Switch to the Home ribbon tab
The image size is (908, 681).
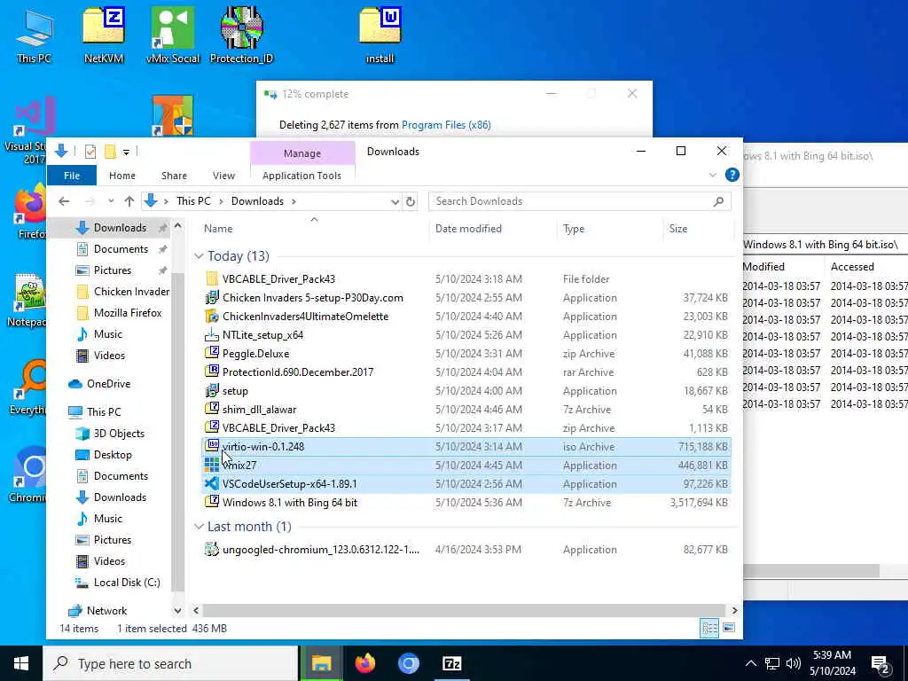click(x=122, y=176)
